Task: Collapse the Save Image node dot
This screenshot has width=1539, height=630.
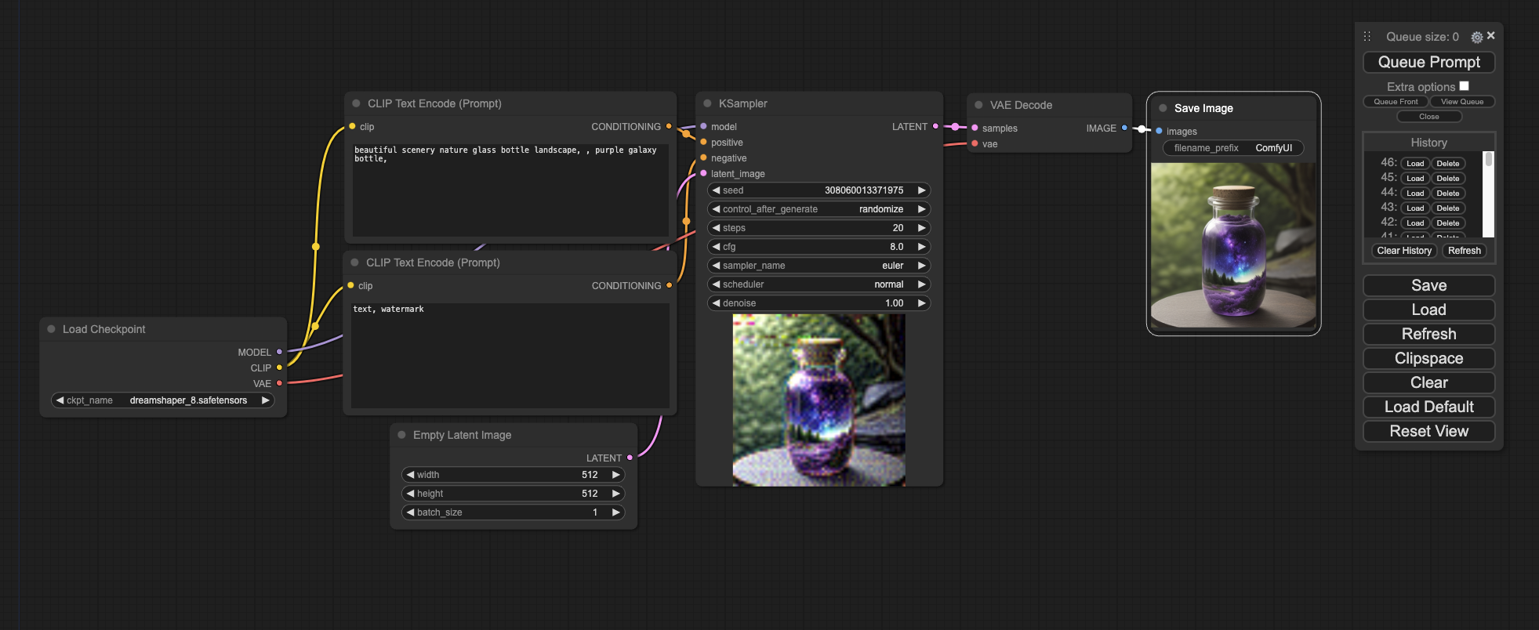Action: [1163, 108]
